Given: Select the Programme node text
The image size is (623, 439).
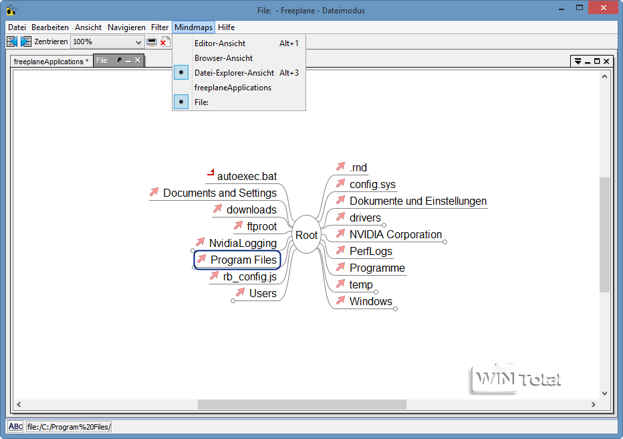Looking at the screenshot, I should click(377, 268).
